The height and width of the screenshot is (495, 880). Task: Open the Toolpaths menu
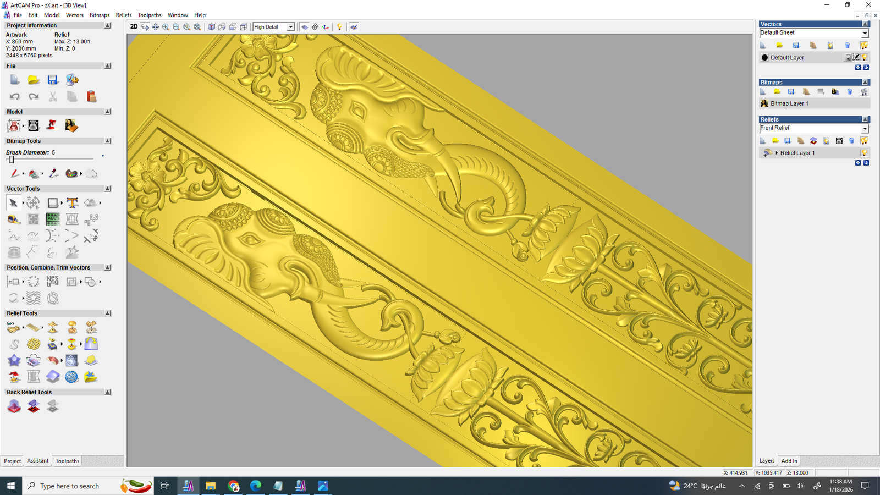(x=149, y=15)
